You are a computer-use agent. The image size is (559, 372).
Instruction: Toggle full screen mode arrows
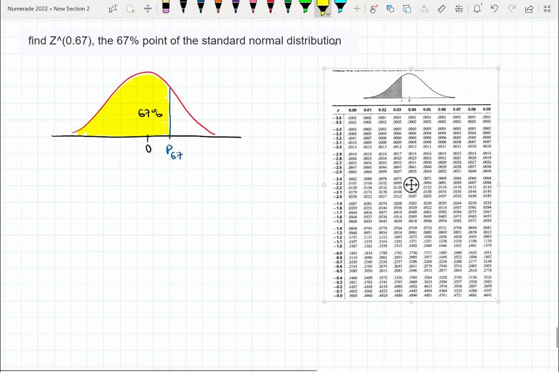[x=546, y=9]
